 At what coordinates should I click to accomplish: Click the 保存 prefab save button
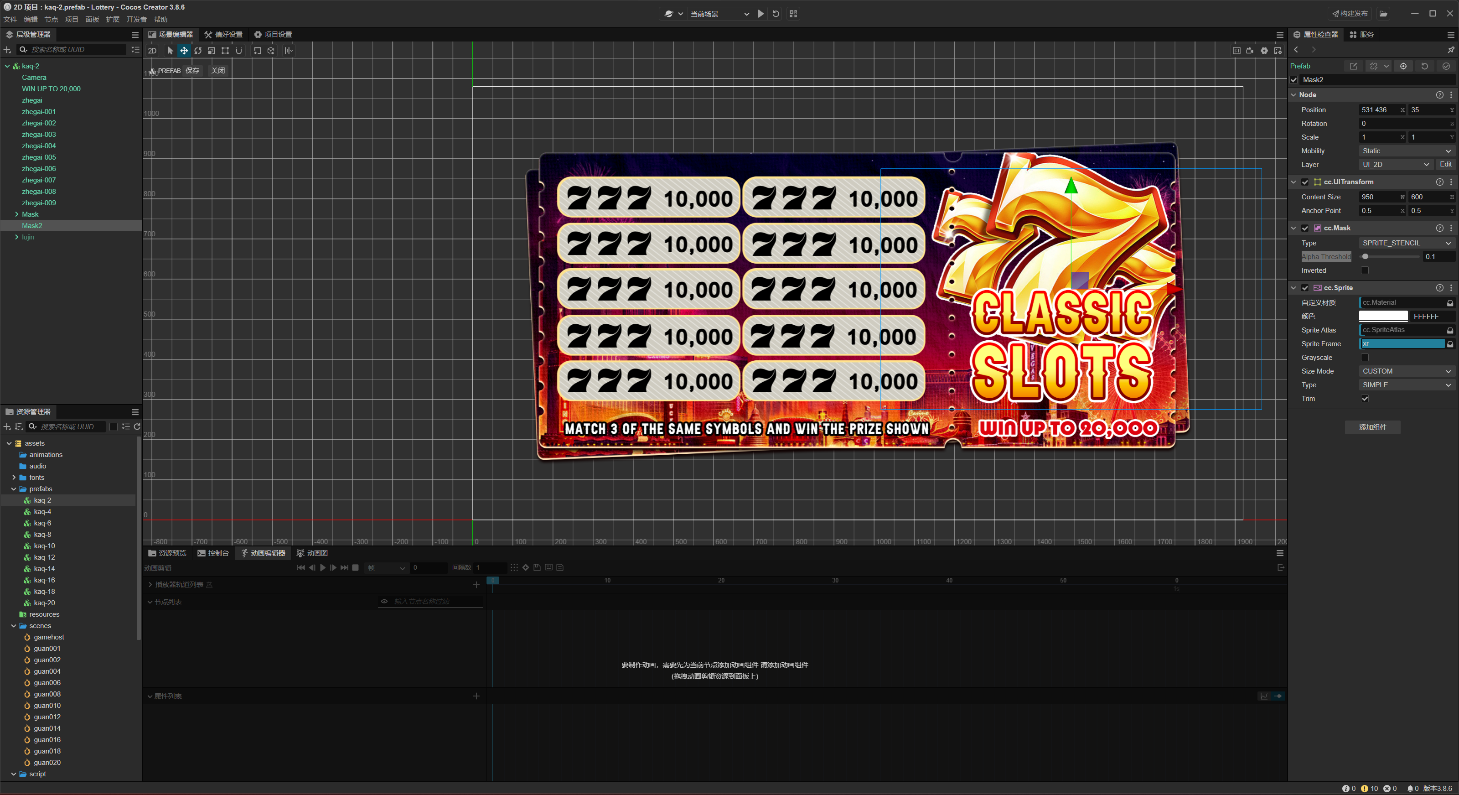click(192, 71)
